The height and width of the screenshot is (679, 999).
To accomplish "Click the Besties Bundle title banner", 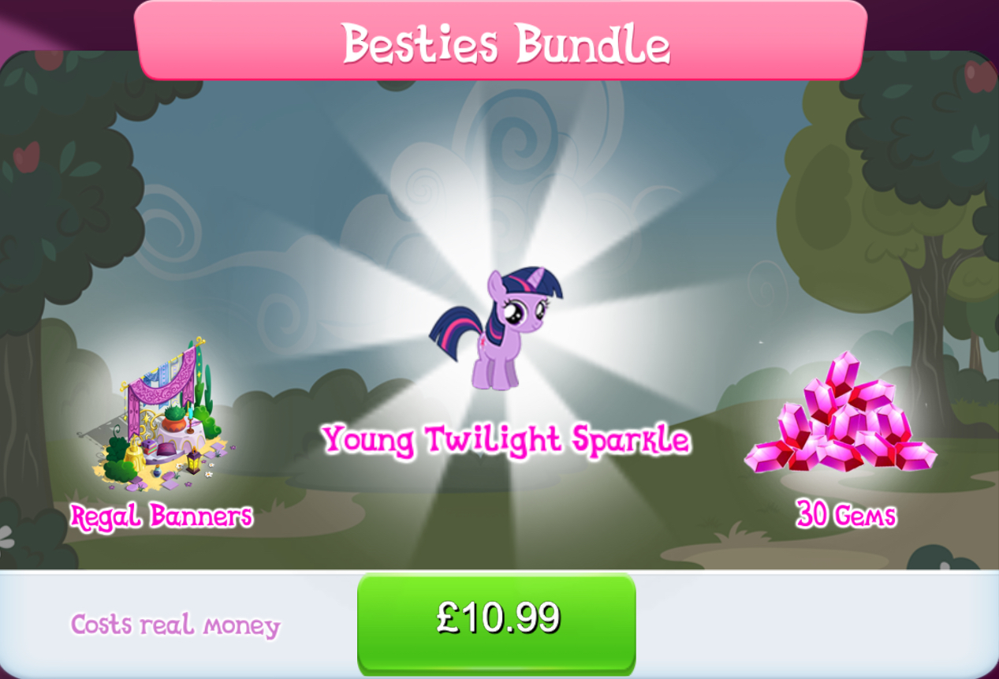I will (501, 39).
